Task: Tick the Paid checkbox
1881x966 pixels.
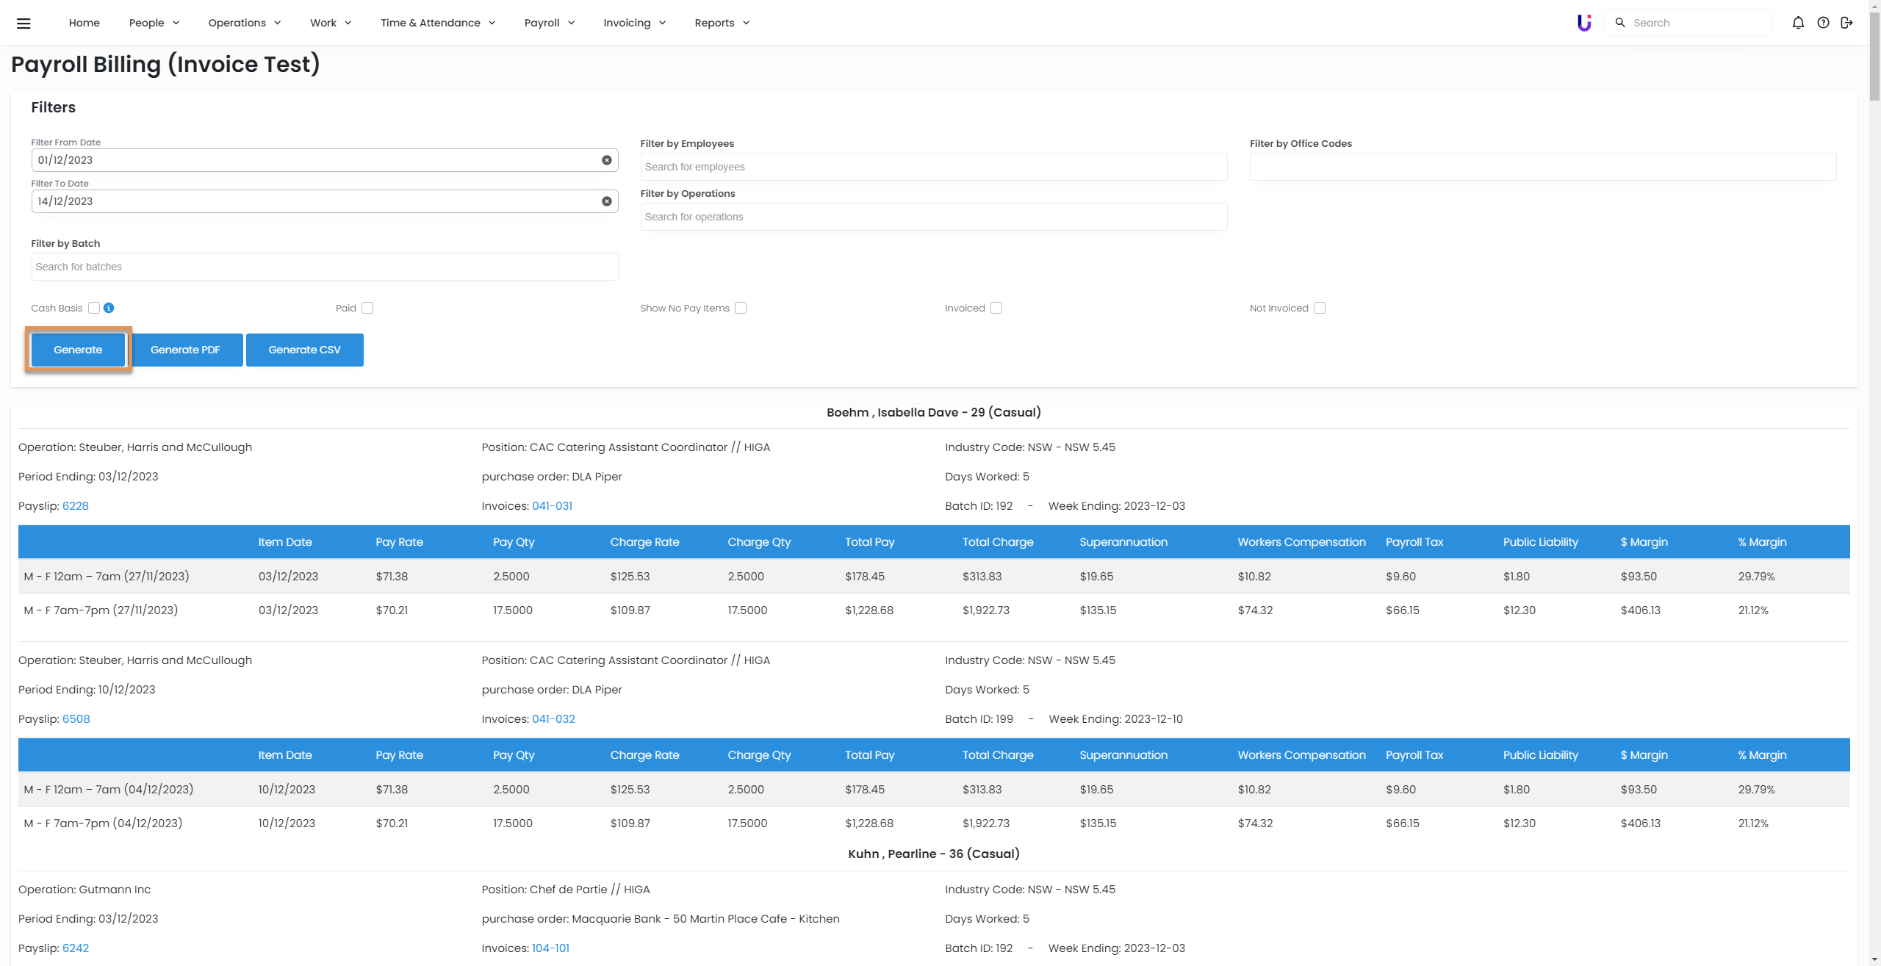Action: tap(367, 308)
